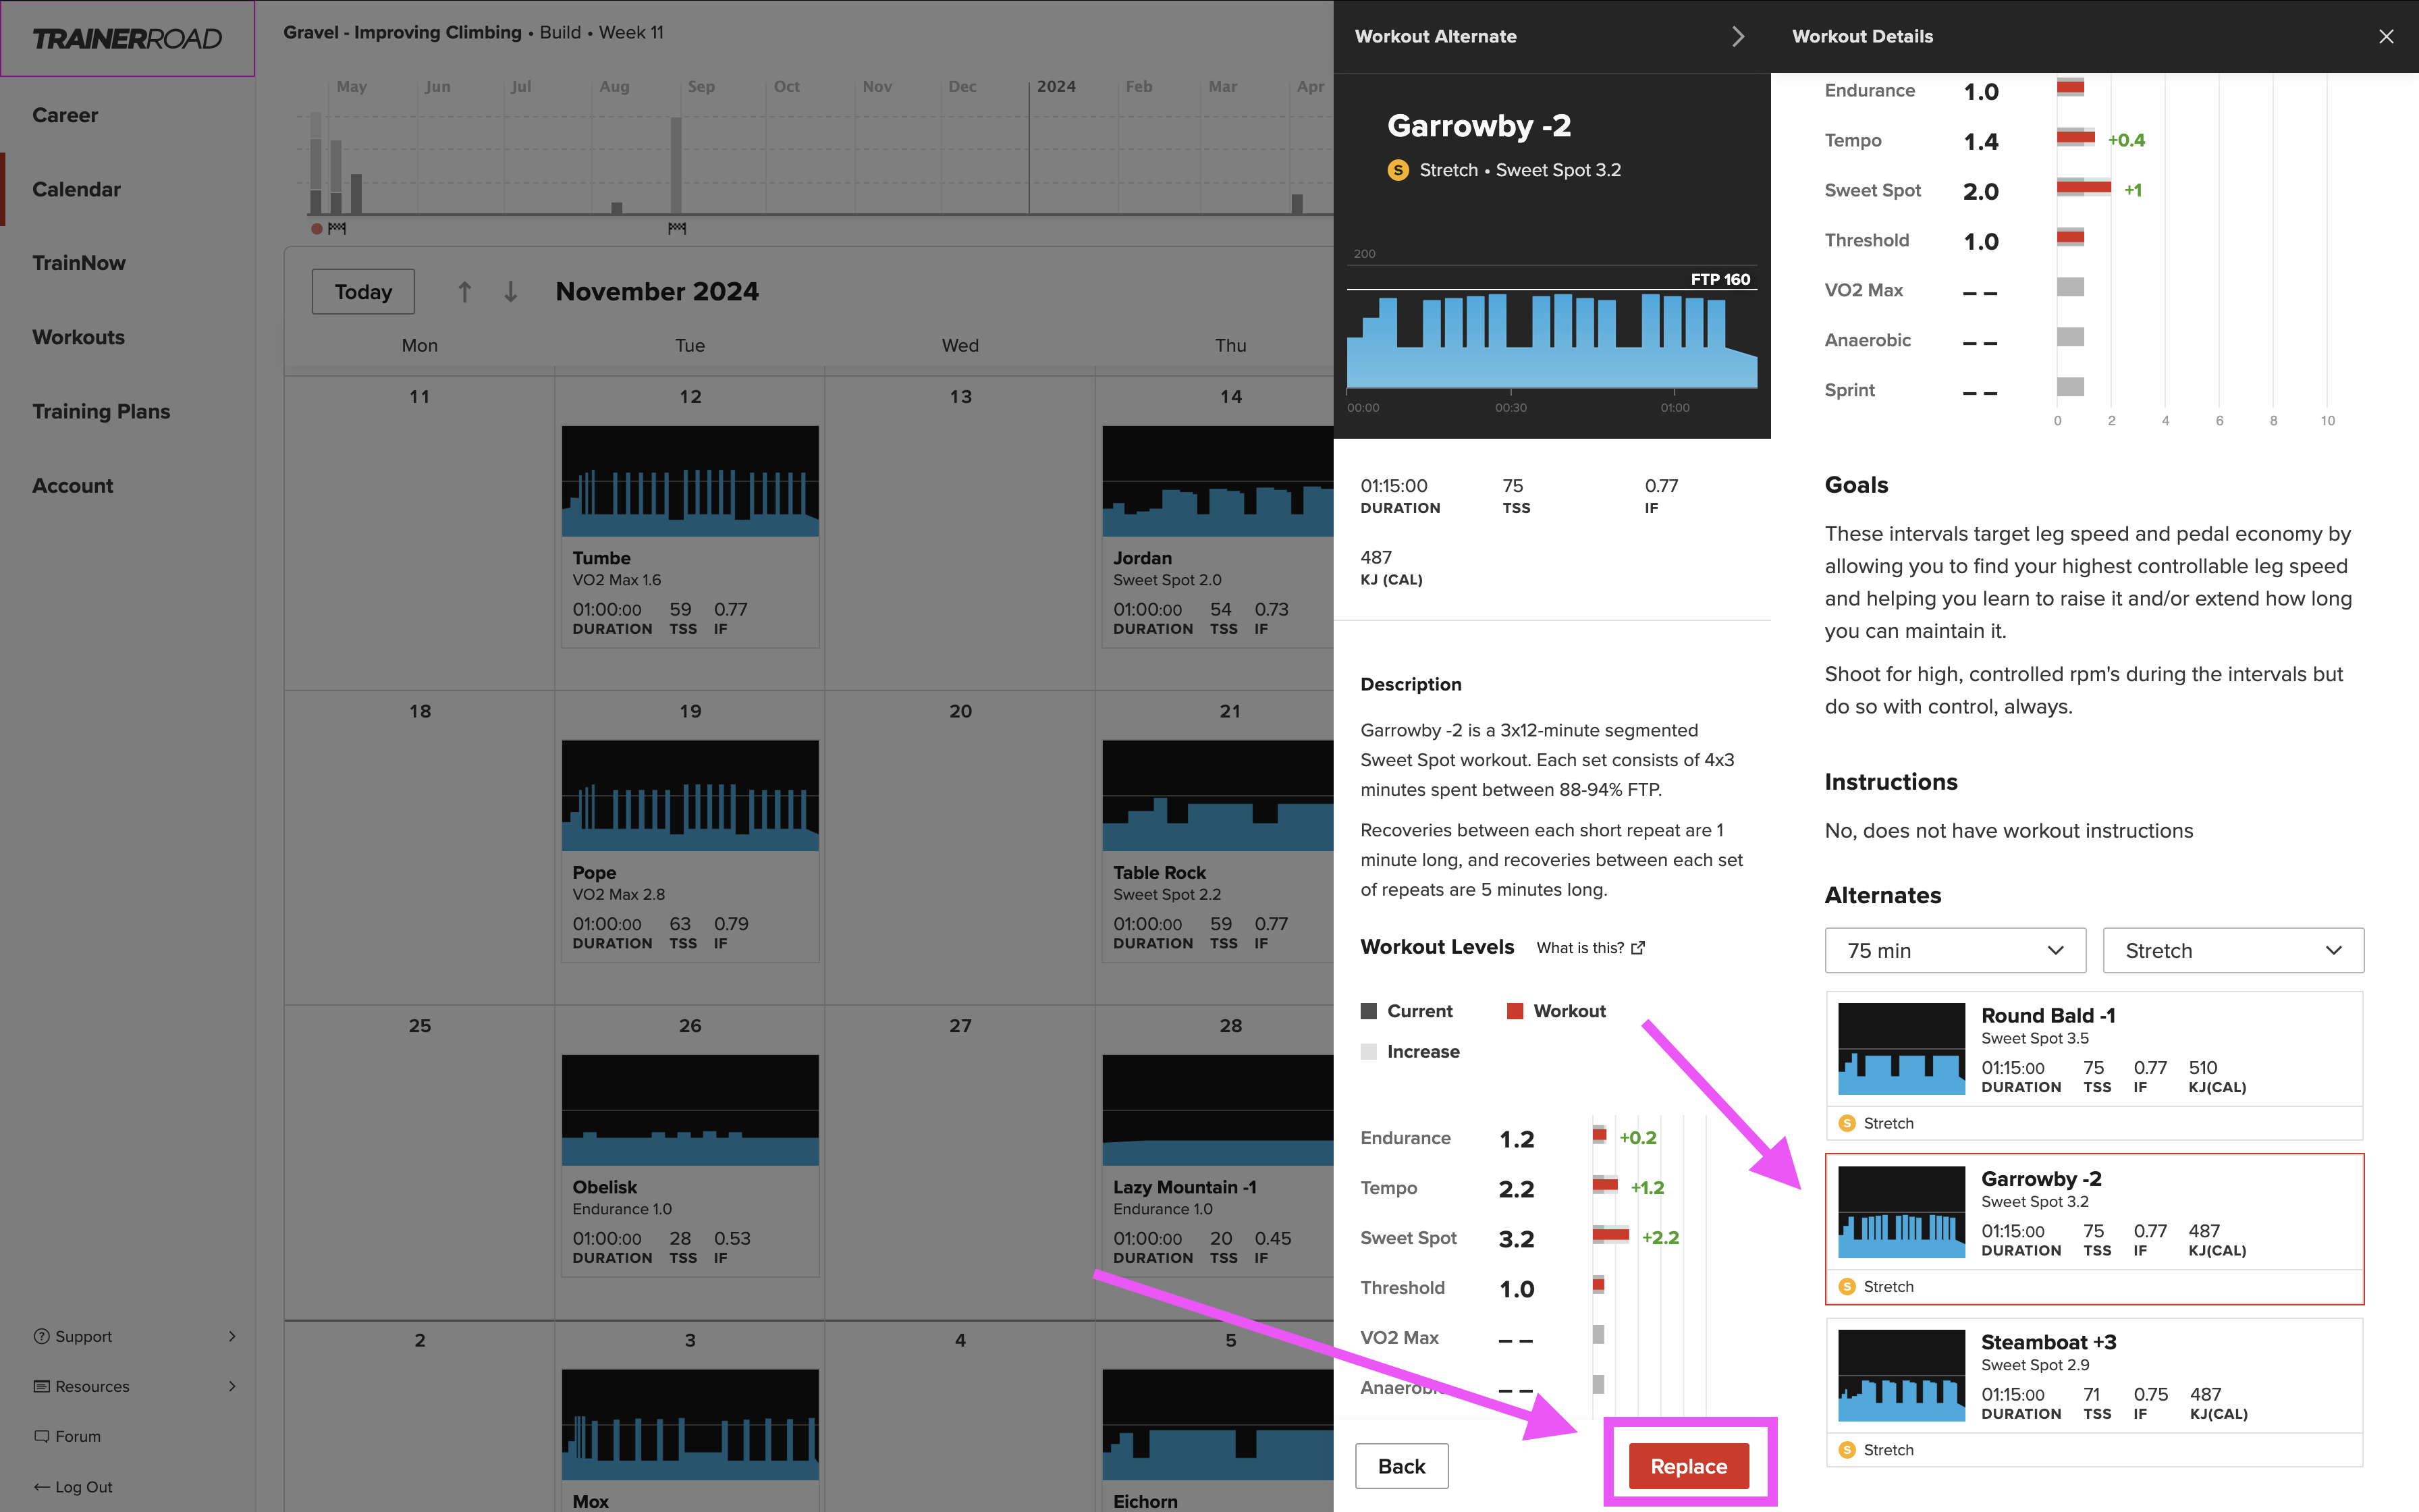Click the September finish flag marker on timeline
2419x1512 pixels.
click(x=677, y=228)
